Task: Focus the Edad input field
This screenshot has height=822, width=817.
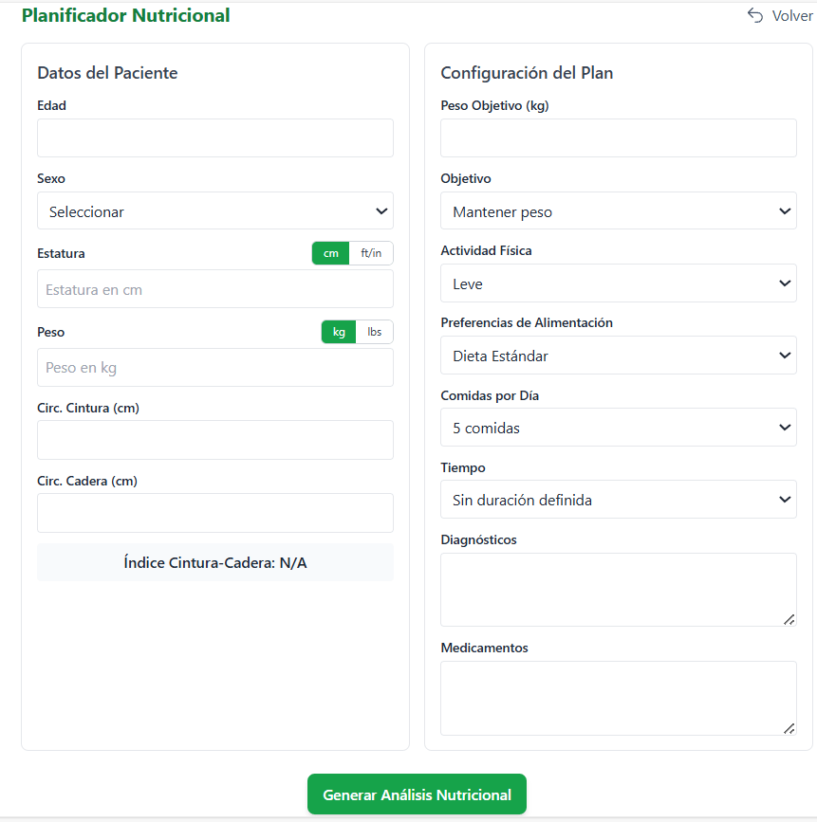Action: click(x=215, y=138)
